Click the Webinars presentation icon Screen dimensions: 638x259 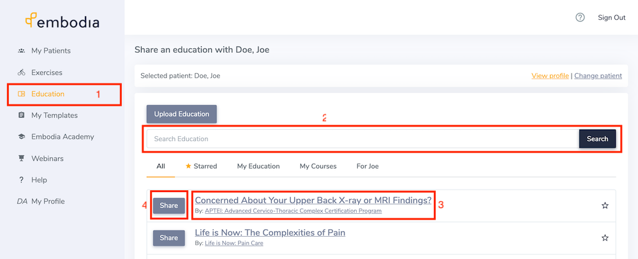(x=22, y=158)
